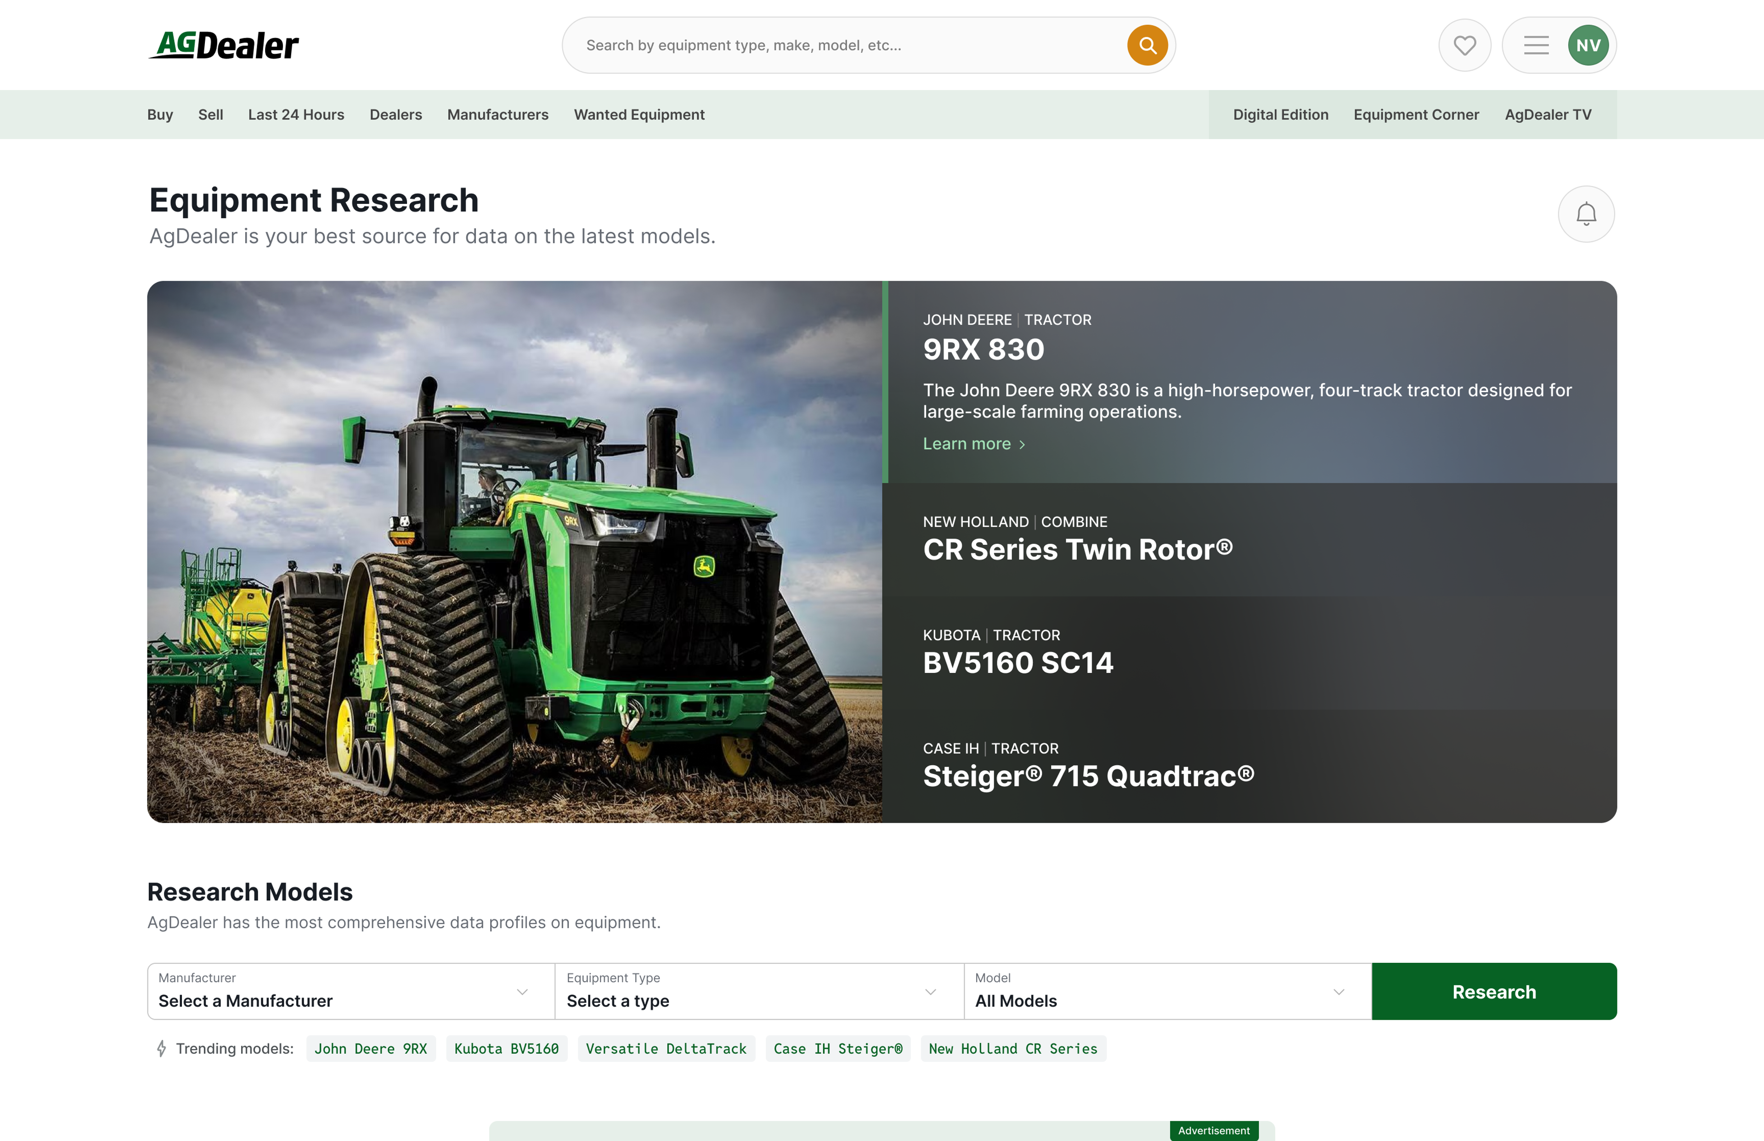Open favorites with the heart icon
The image size is (1764, 1141).
click(1464, 45)
